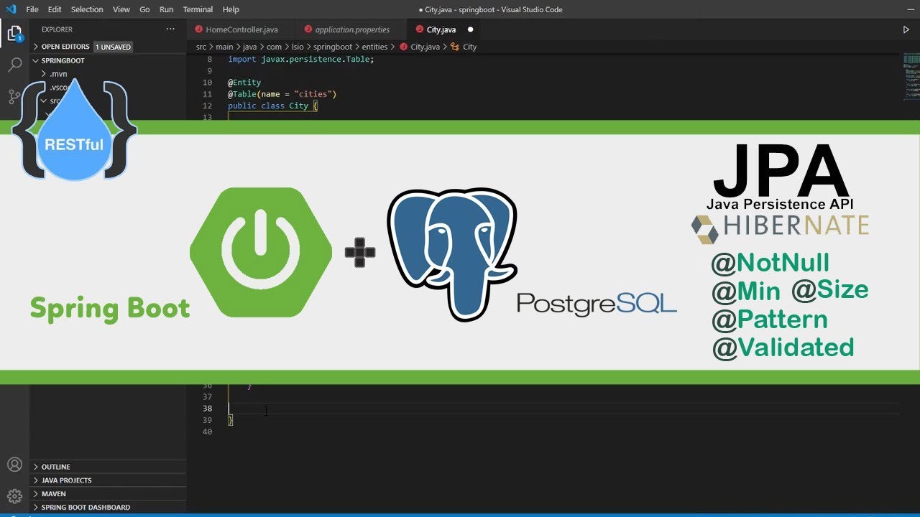Click the EXPLORER sidebar title

(57, 29)
